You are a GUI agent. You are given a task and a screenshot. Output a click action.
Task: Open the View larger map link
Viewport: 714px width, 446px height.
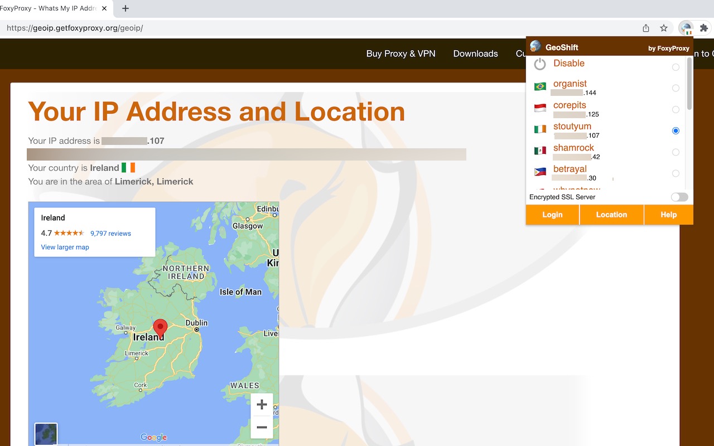click(x=65, y=247)
